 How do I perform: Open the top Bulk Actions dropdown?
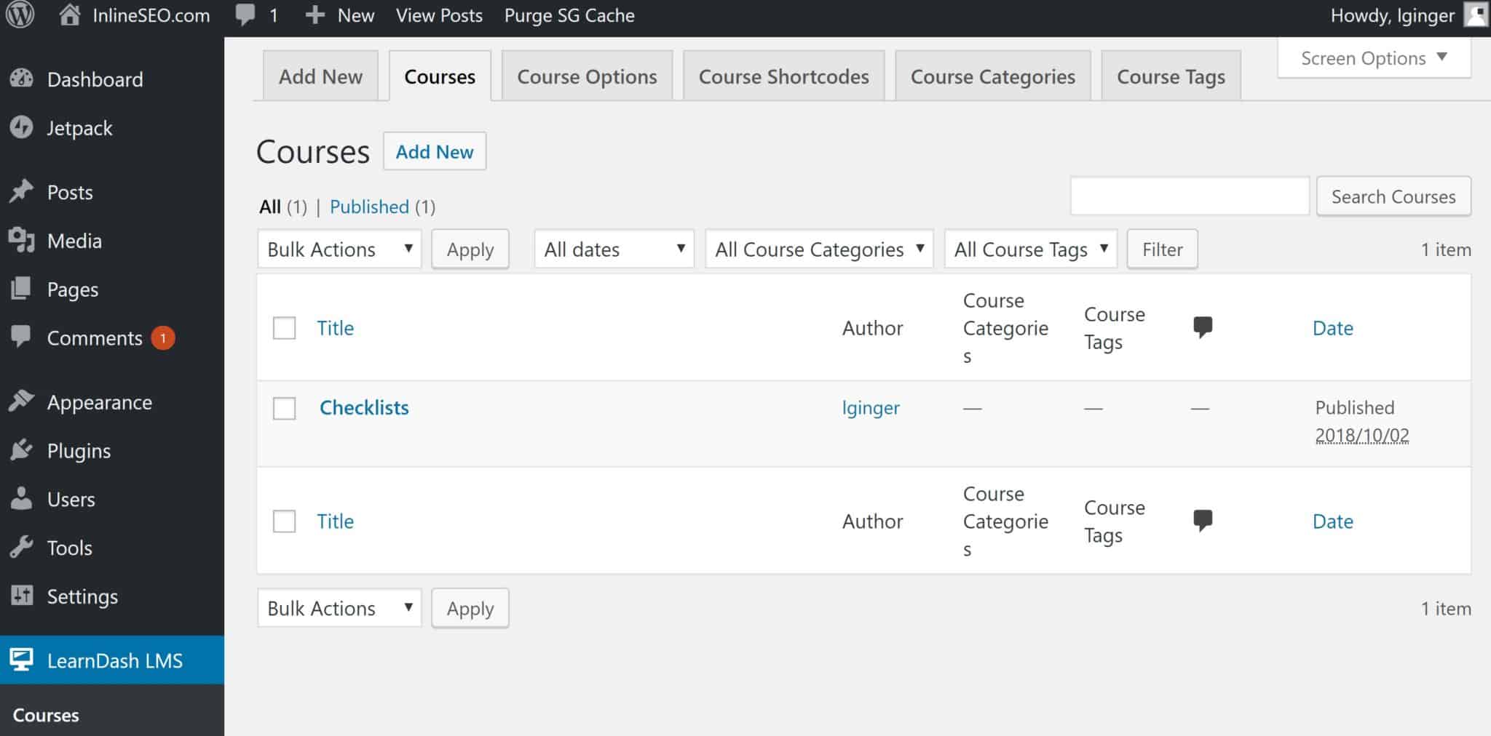coord(339,249)
